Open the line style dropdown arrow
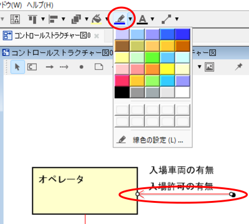The width and height of the screenshot is (249, 224). (x=177, y=19)
